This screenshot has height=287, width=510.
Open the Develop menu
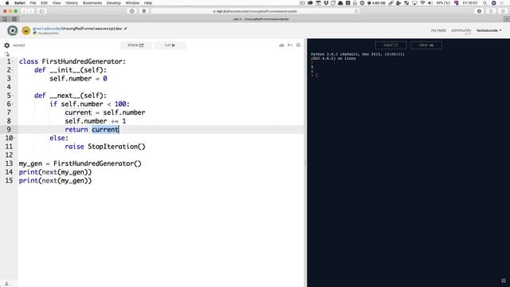pos(113,3)
